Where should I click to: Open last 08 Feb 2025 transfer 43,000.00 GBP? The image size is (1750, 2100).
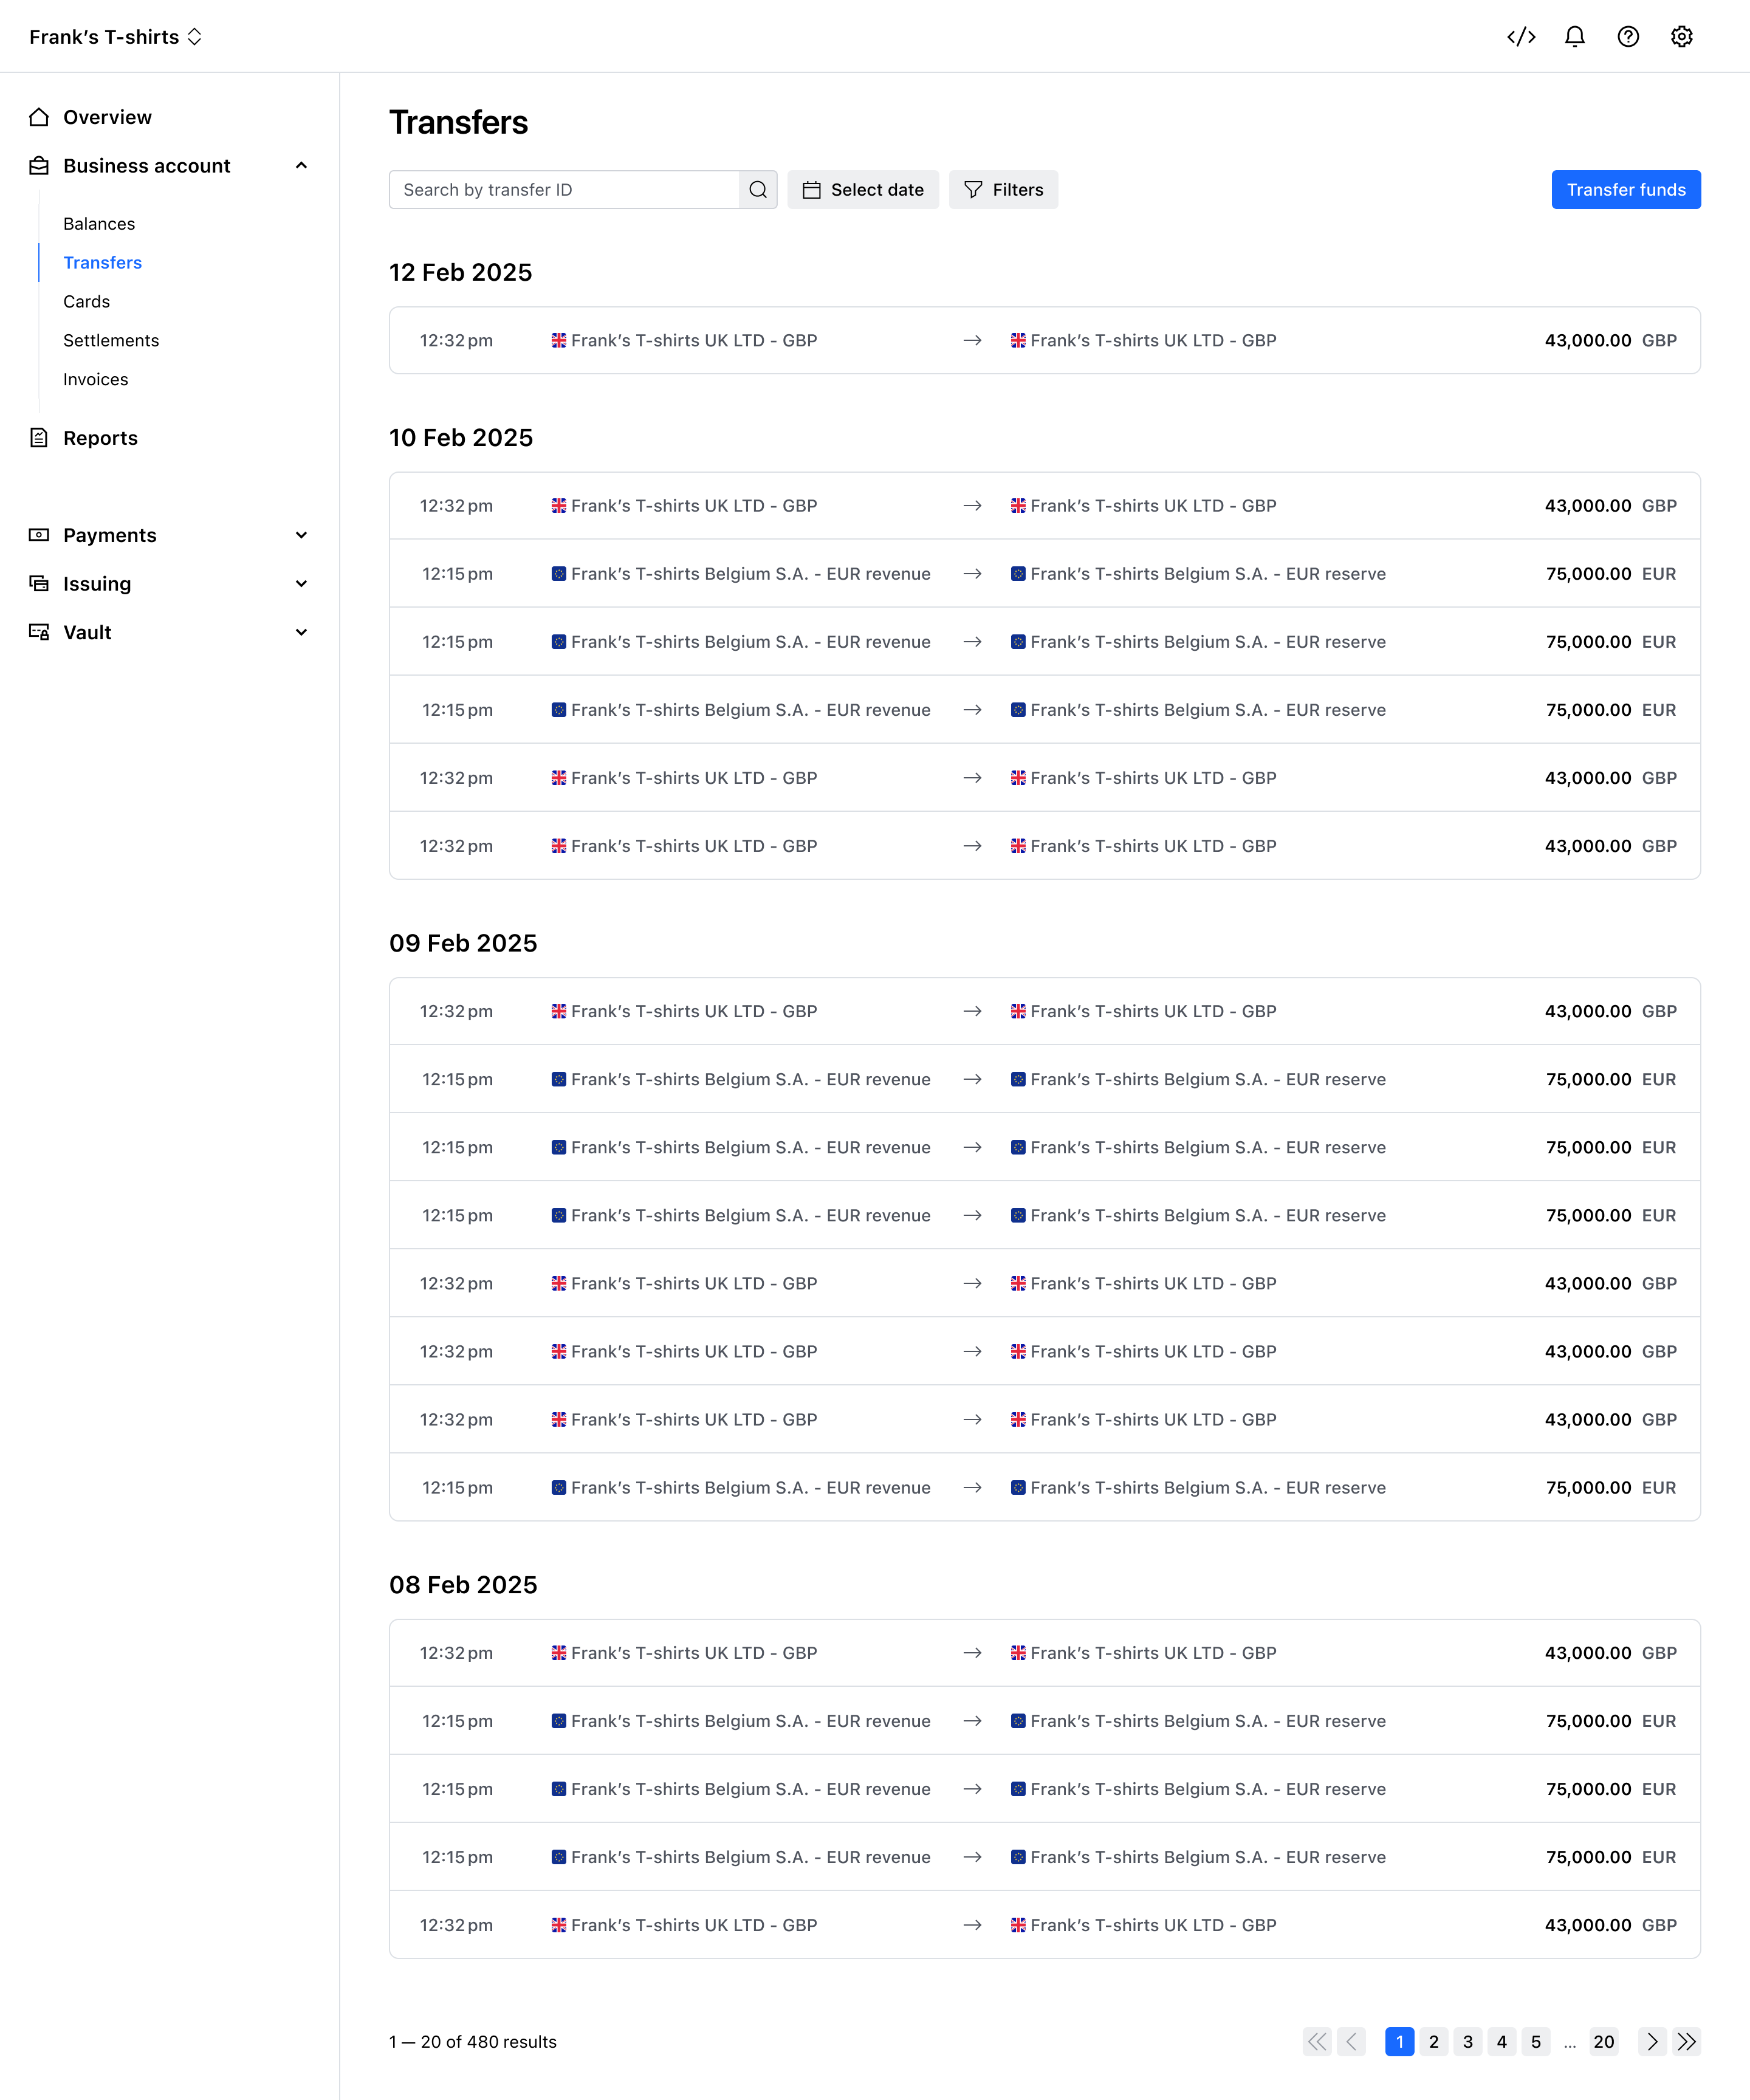pos(1045,1926)
